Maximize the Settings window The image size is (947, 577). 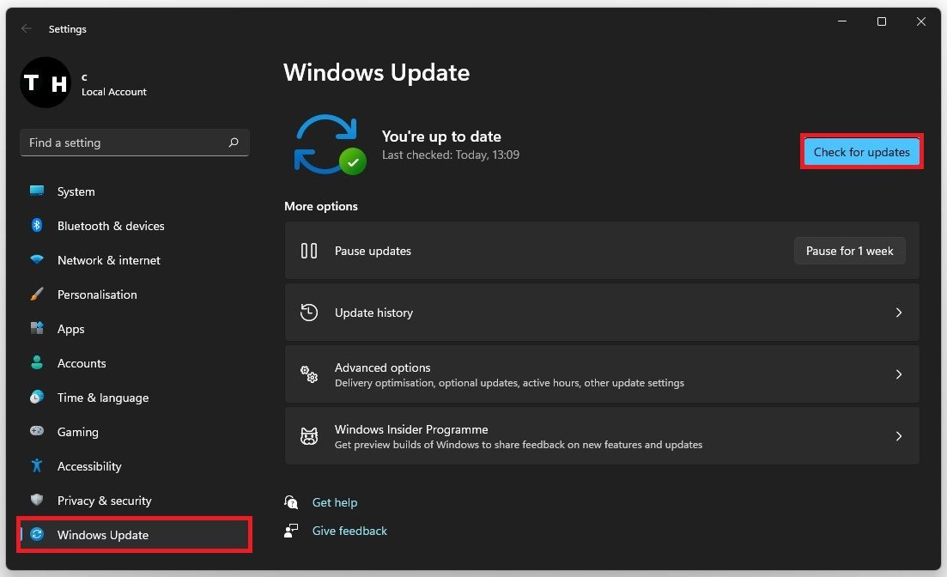(x=881, y=21)
